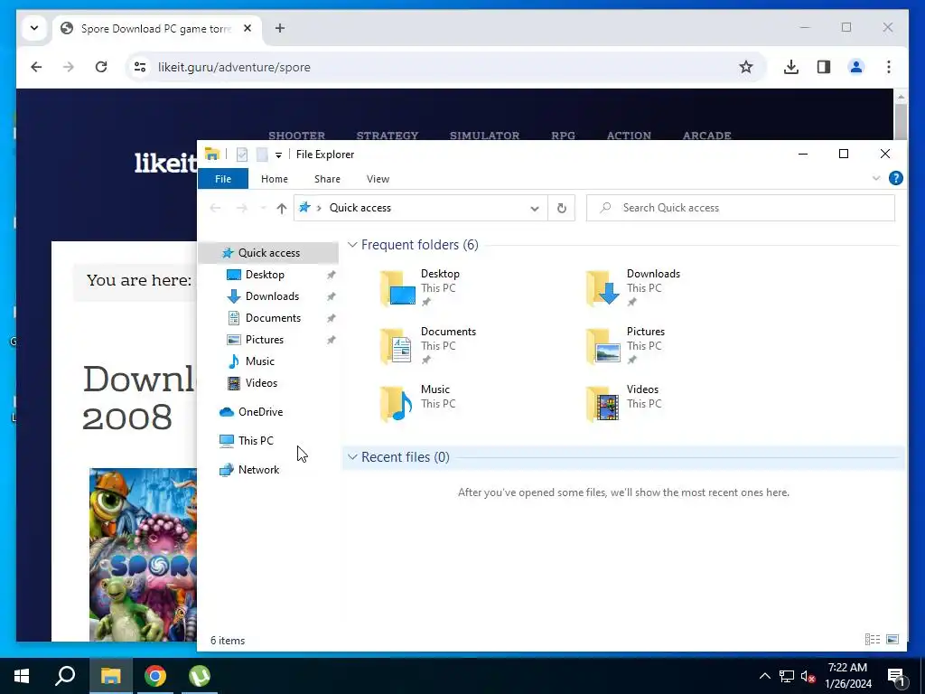
Task: Open SHOOTER category on likeit website
Action: tap(296, 136)
